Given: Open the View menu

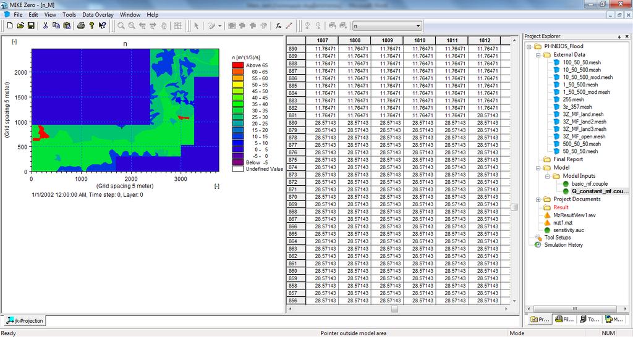Looking at the screenshot, I should 50,15.
